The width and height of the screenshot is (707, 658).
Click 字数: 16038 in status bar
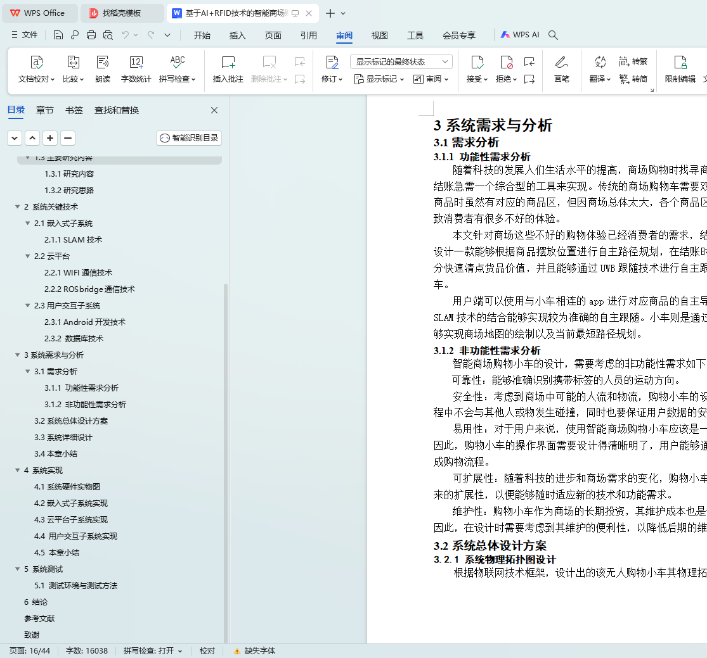87,651
